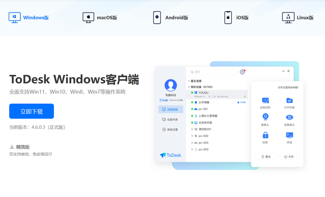Click the notification avatar icon beside search
Screen dimensions: 325x197
pyautogui.click(x=242, y=72)
